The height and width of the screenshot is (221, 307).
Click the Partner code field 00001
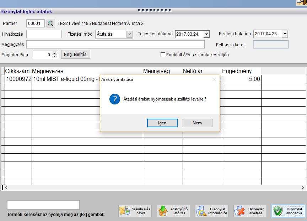click(36, 24)
